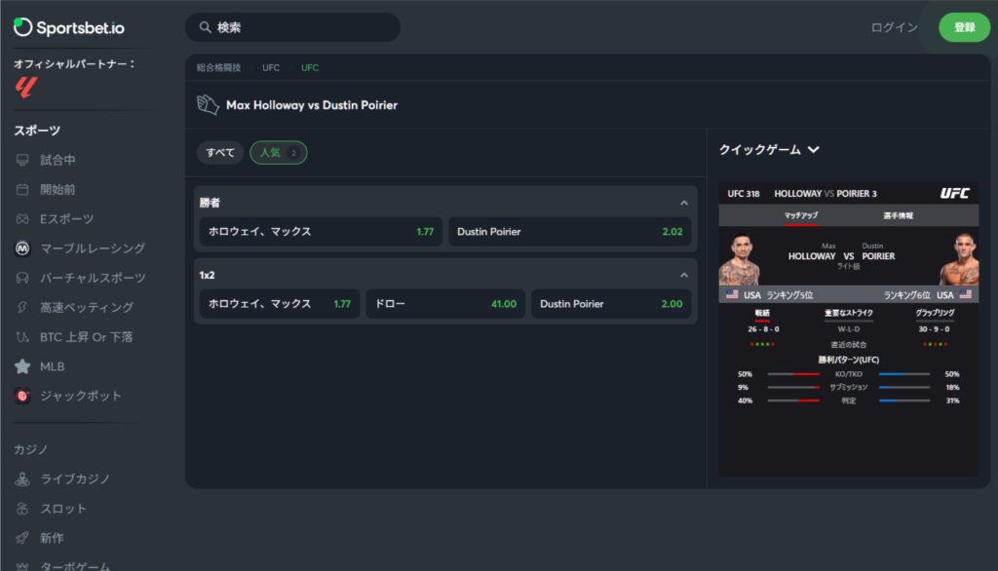
Task: Click the 新作 rocket icon
Action: 22,538
